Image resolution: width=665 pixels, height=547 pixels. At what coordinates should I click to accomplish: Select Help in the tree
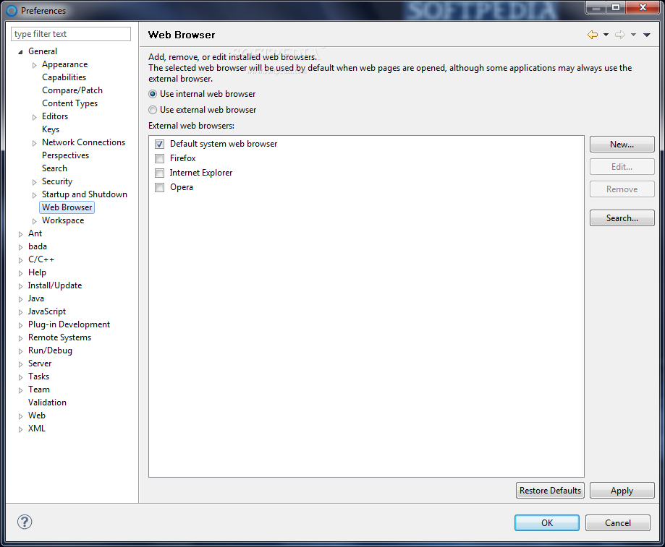point(37,272)
